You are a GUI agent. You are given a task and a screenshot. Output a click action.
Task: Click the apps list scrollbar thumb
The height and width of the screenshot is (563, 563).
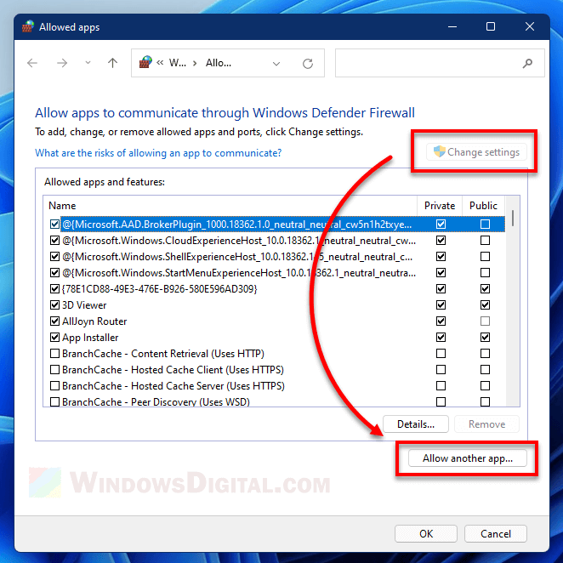tap(512, 219)
